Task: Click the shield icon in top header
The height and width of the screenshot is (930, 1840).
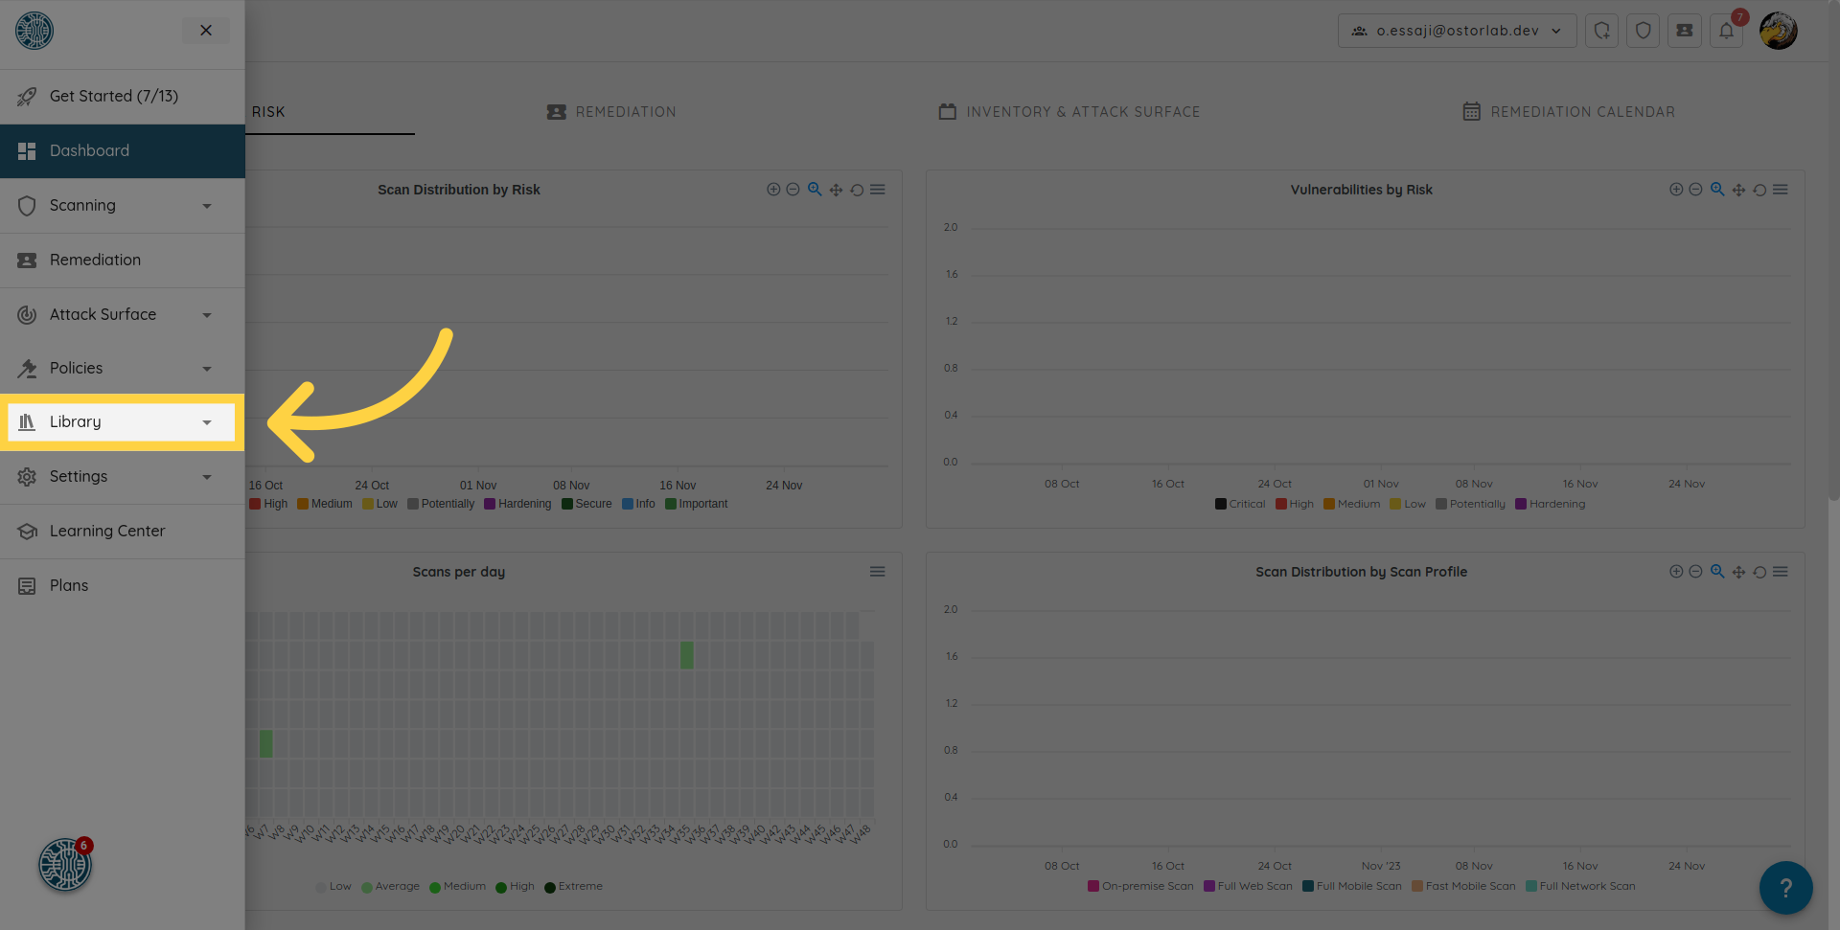Action: point(1643,31)
